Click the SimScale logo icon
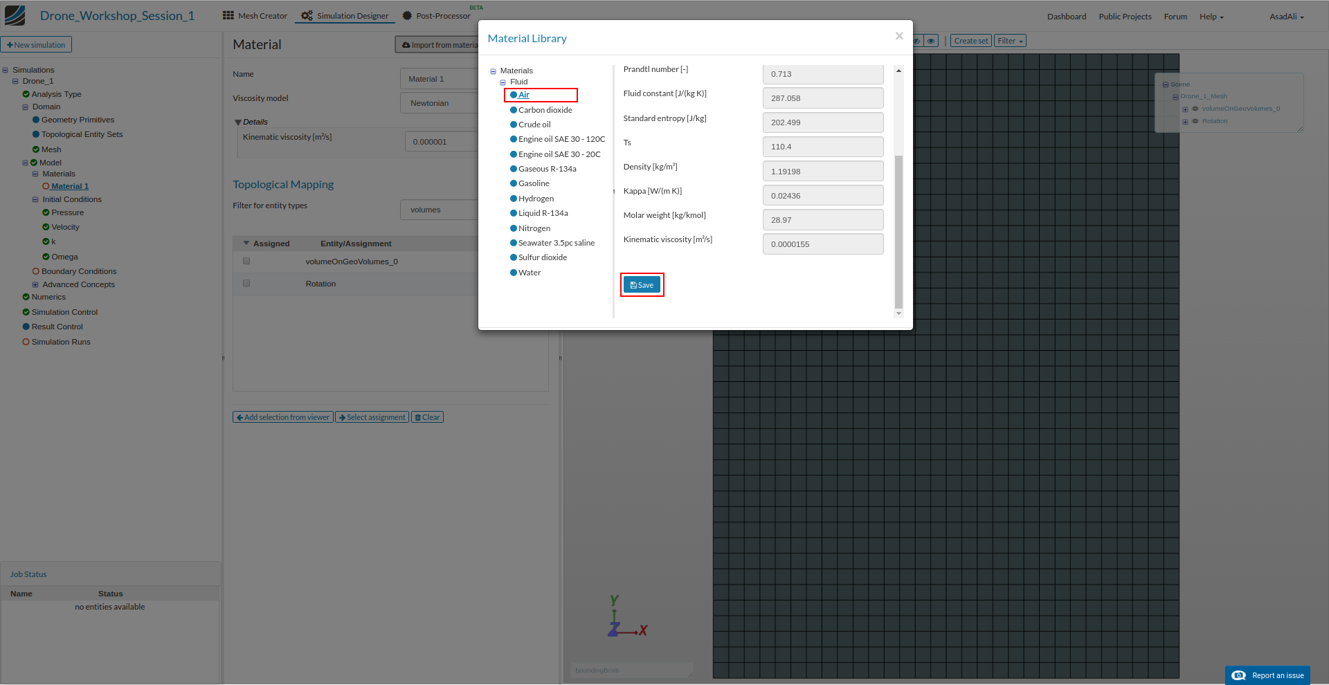This screenshot has height=685, width=1329. click(15, 15)
